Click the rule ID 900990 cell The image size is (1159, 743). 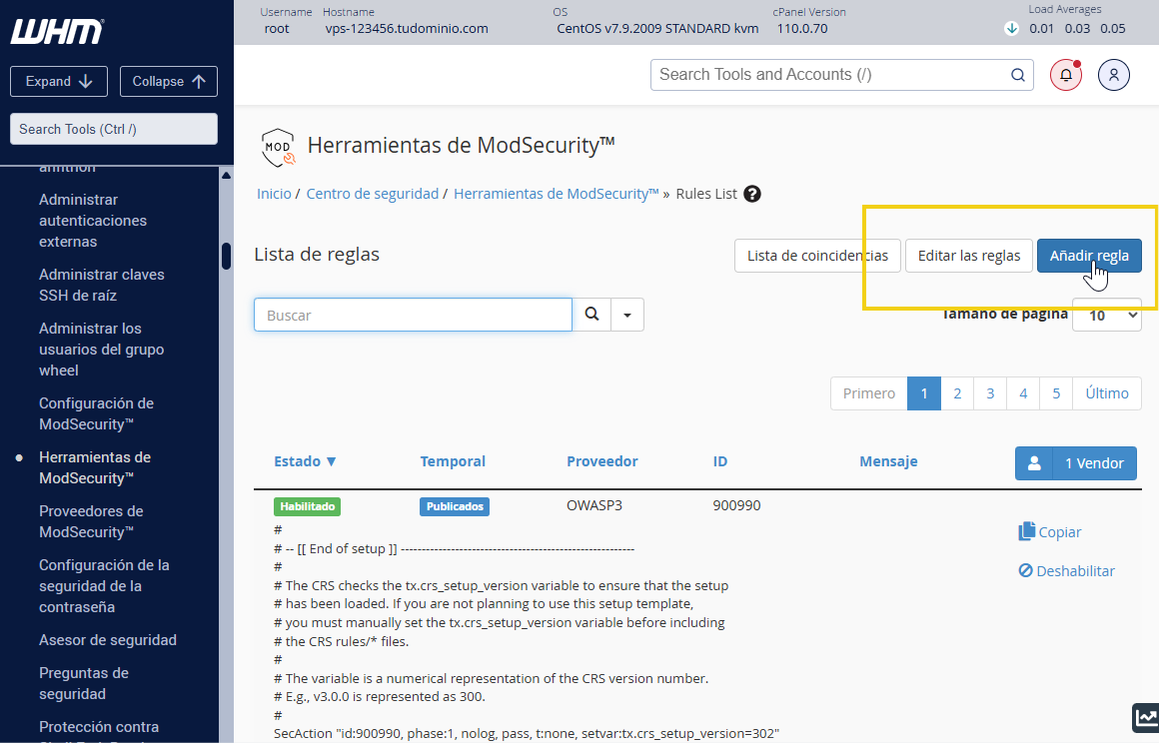(737, 506)
